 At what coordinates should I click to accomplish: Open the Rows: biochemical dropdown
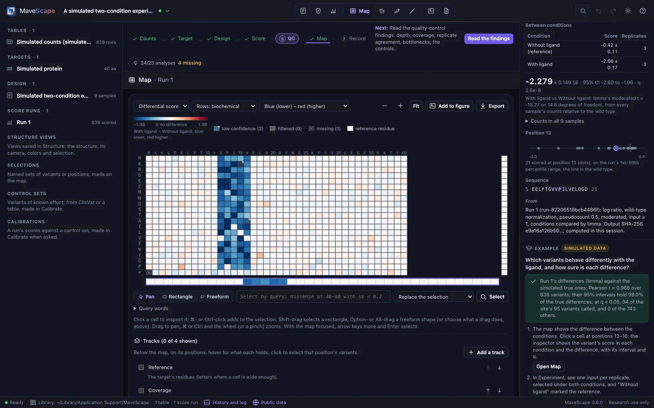click(224, 106)
